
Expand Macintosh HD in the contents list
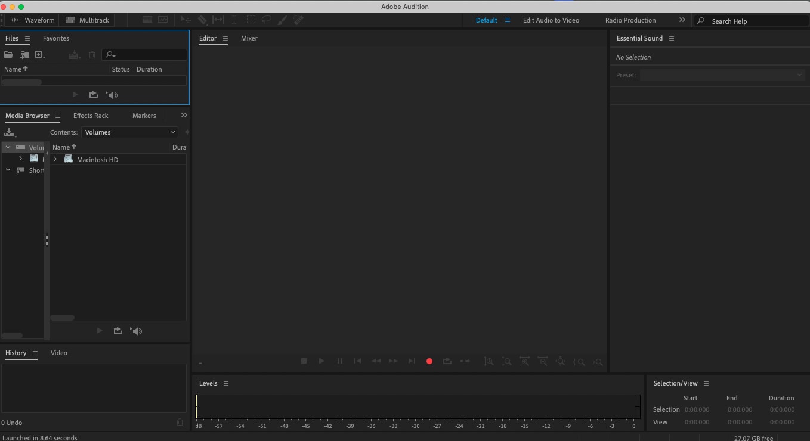click(x=55, y=159)
